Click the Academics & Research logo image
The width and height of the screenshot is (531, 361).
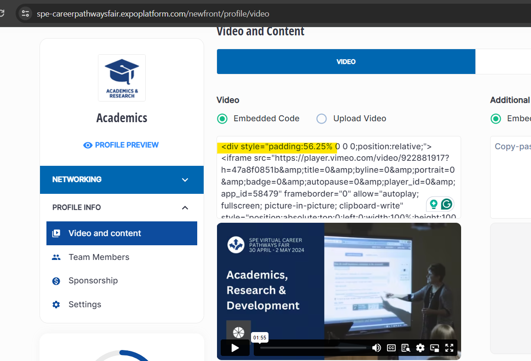tap(122, 78)
